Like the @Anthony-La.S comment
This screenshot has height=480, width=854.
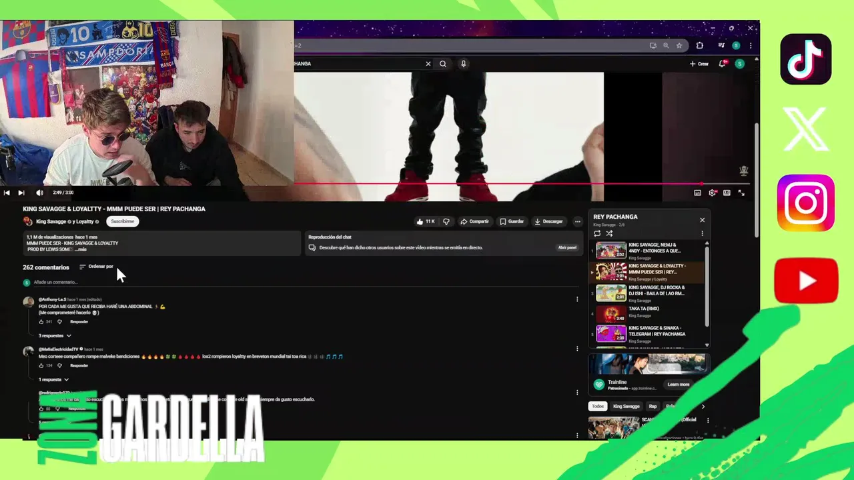tap(41, 322)
